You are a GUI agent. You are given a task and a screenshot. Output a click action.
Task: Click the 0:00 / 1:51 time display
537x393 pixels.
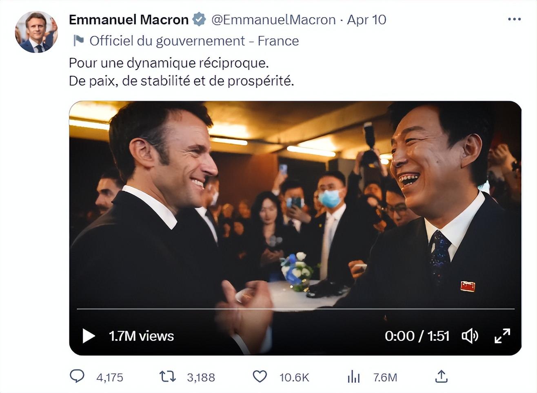417,336
